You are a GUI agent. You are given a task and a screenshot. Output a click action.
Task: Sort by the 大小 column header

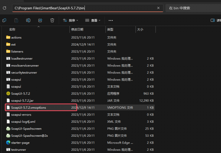pos(140,29)
